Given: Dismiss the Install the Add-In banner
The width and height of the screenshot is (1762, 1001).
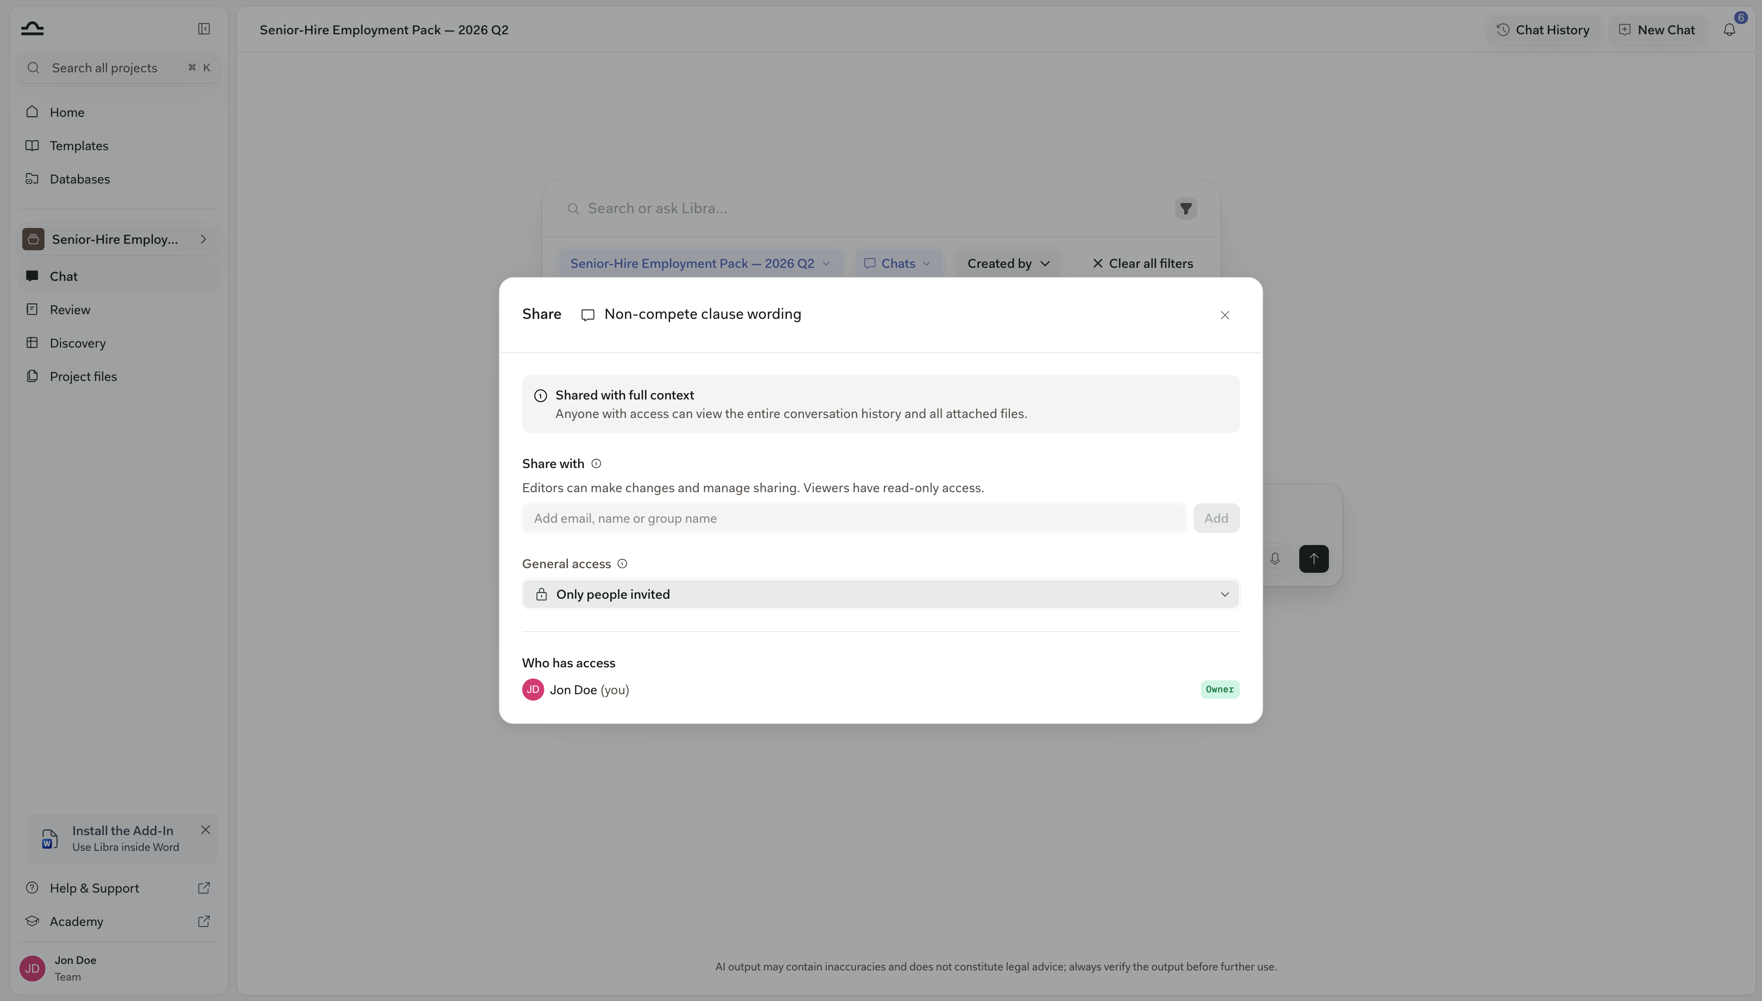Looking at the screenshot, I should point(205,830).
